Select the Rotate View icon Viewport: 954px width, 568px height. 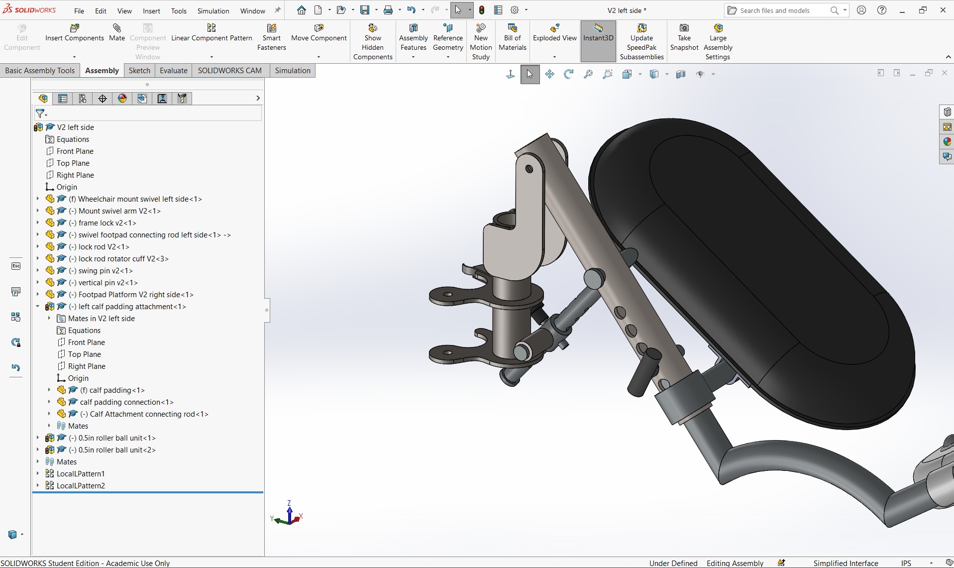coord(568,74)
